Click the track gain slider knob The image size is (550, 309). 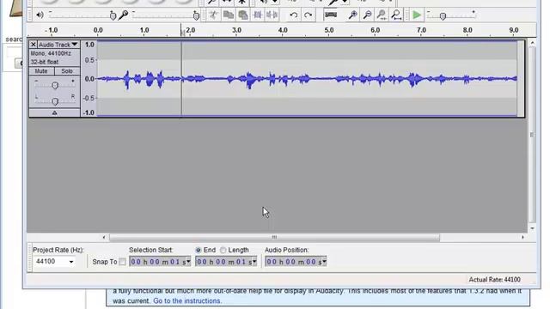pyautogui.click(x=55, y=86)
